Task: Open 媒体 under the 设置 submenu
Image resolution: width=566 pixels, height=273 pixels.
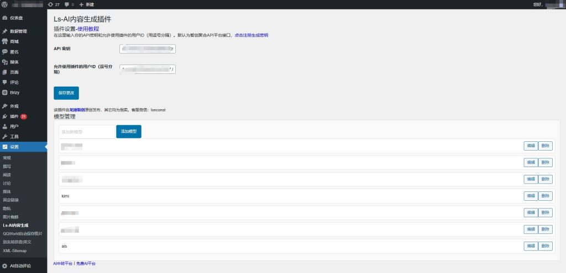Action: point(7,191)
